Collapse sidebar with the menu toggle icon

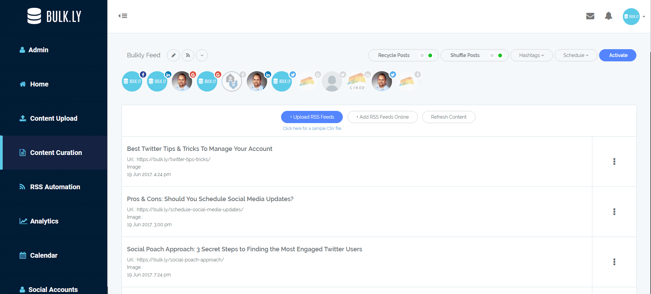pos(123,16)
